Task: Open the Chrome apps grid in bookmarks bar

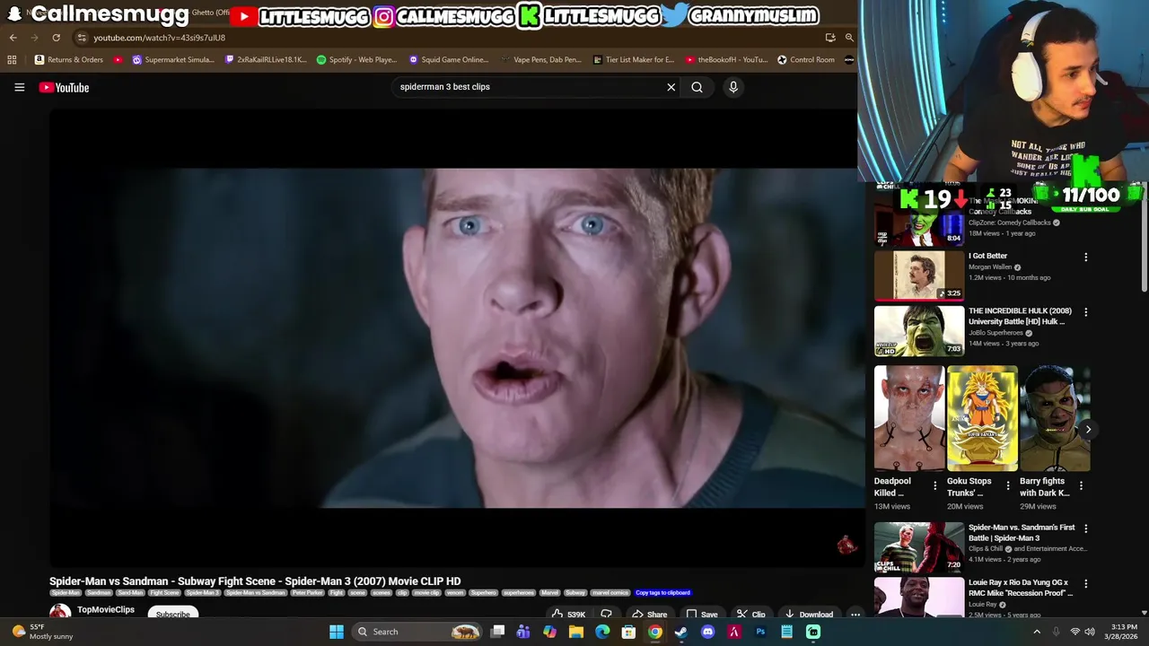Action: click(12, 60)
